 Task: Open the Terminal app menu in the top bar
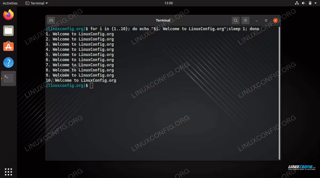(37, 3)
